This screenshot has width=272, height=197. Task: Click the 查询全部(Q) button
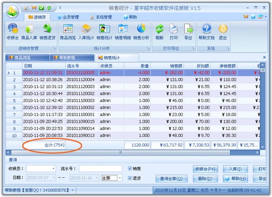coord(171,179)
